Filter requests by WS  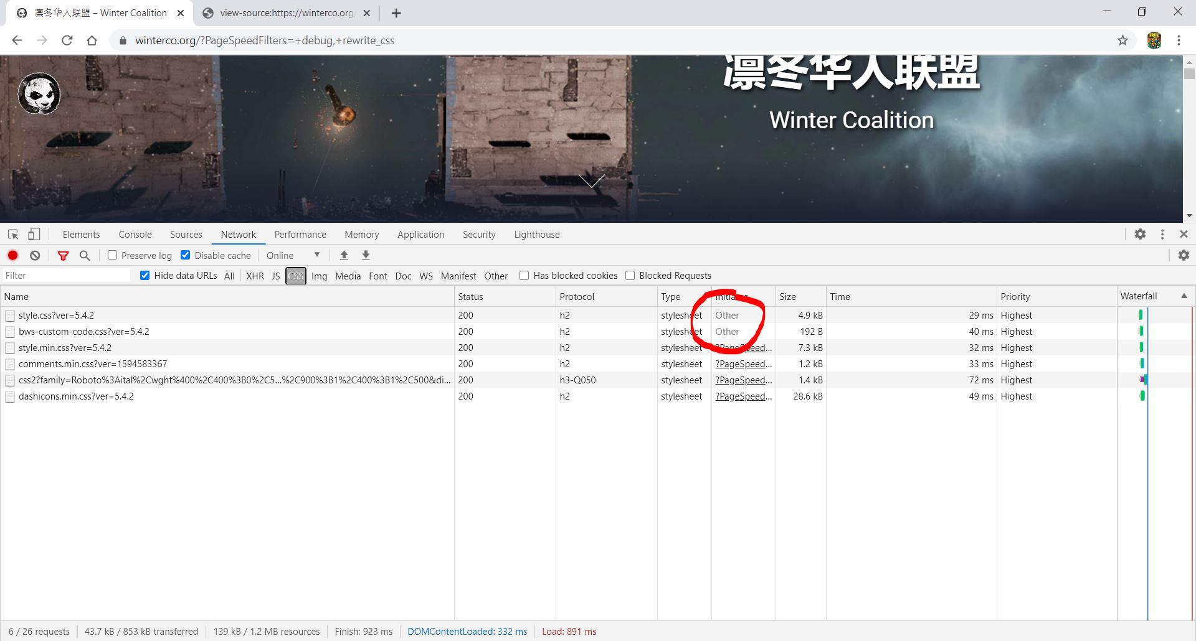coord(426,276)
